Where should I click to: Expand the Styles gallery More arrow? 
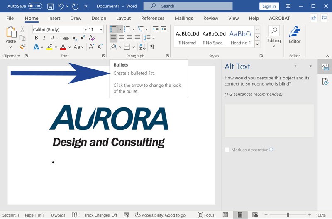click(257, 44)
